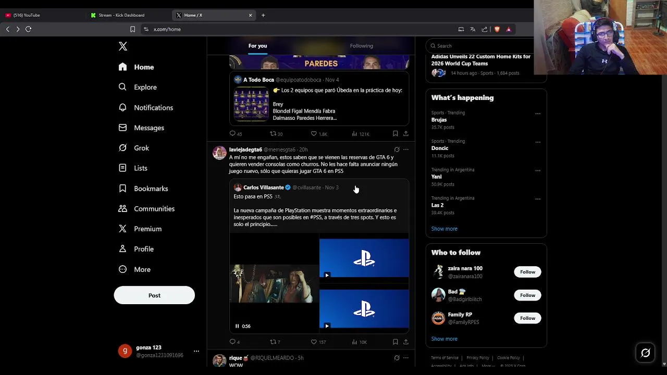Viewport: 667px width, 375px height.
Task: Open Carlos Villasante quoted post name
Action: (264, 187)
